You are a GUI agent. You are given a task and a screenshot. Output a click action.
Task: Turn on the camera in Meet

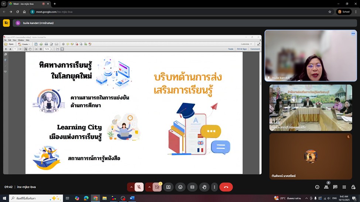[x=157, y=187]
